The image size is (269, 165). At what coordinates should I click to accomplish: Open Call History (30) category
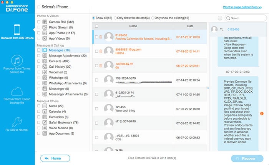pyautogui.click(x=60, y=67)
